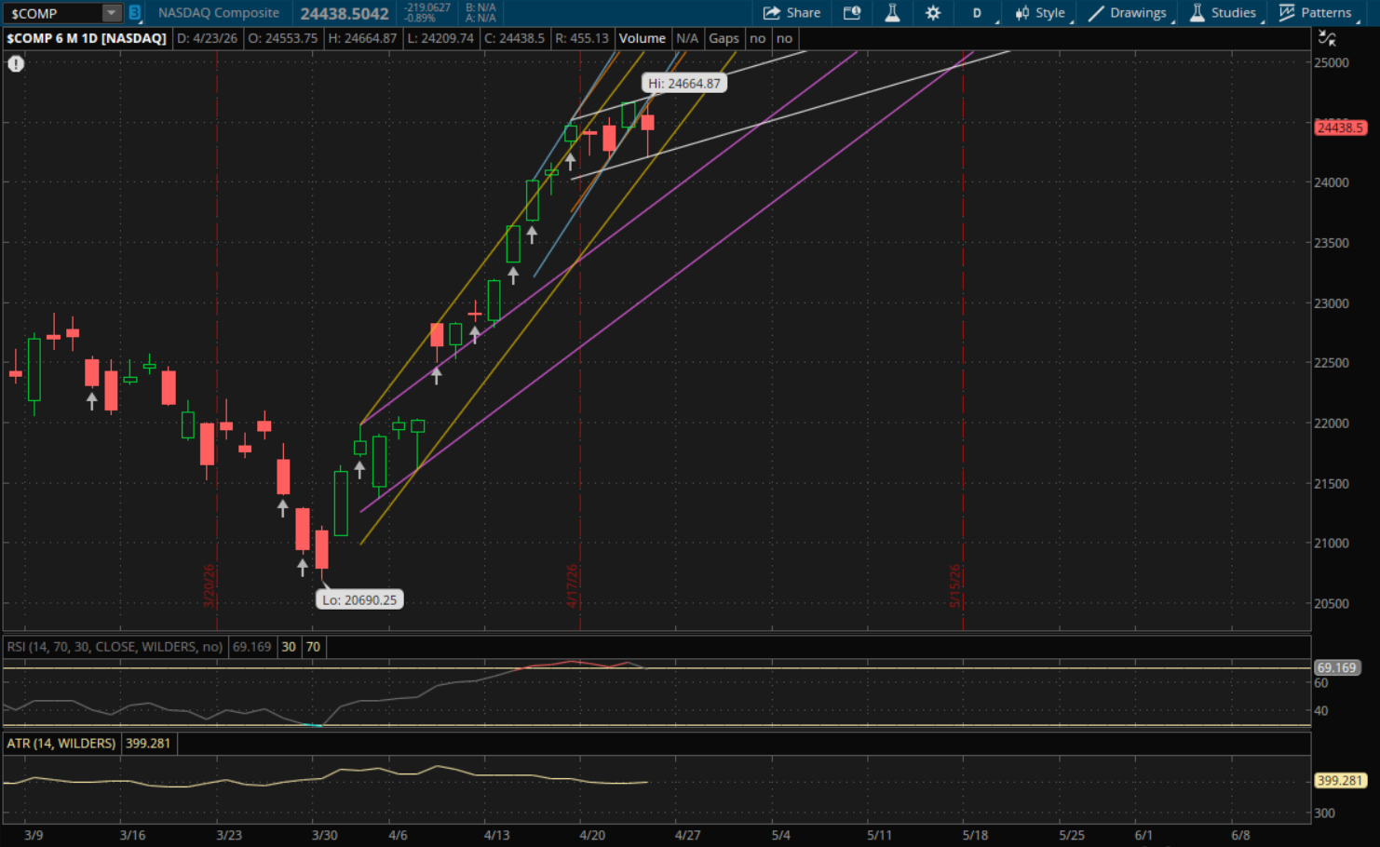Open the chart alerts icon with exclamation mark
Screen dimensions: 1380x847
(x=851, y=13)
